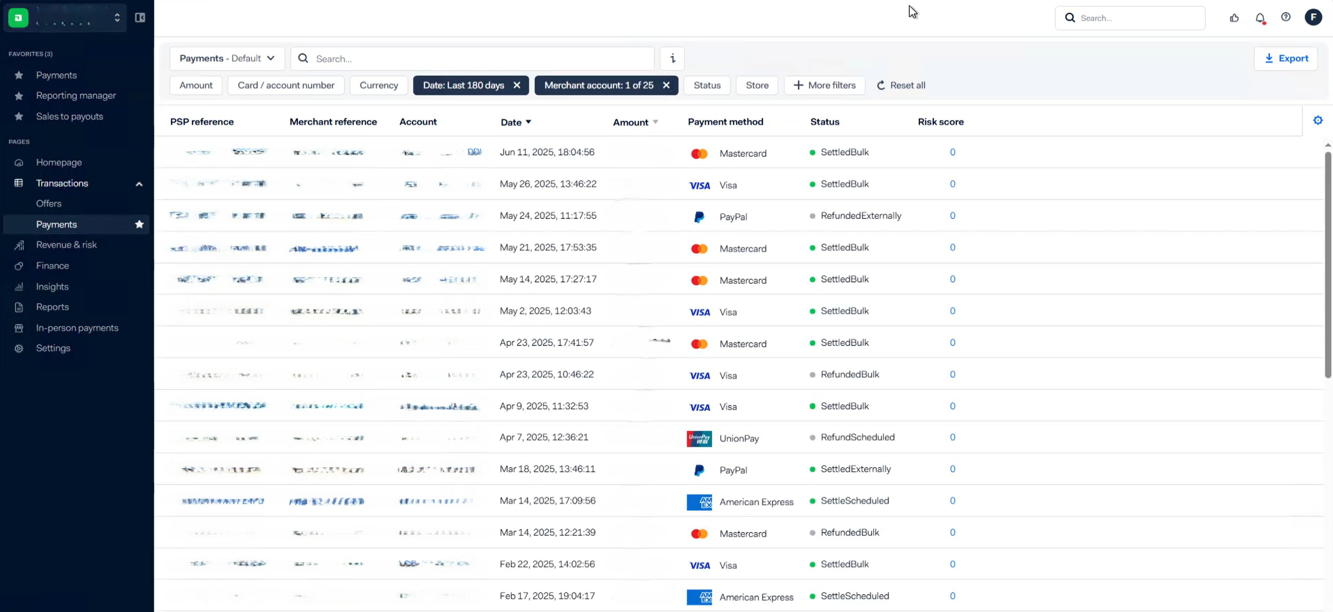Screen dimensions: 1333x612
Task: Open the Payments - Default view dropdown
Action: tap(227, 58)
